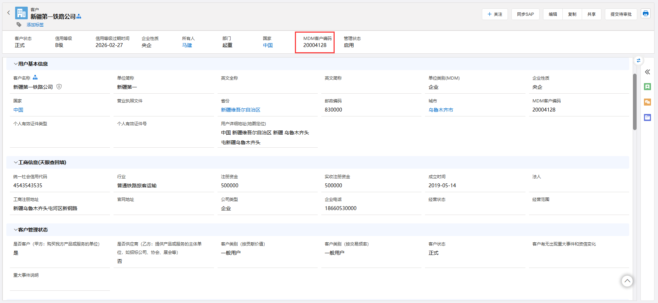Viewport: 658px width, 303px height.
Task: Open the orange chat bubbles sidebar icon
Action: pyautogui.click(x=647, y=102)
